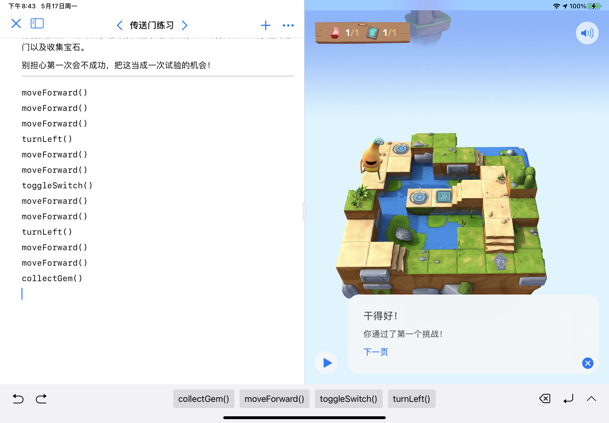Open the sidebar panel icon
Screen dimensions: 609x423
click(x=37, y=23)
